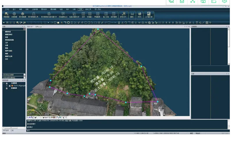Screen dimensions: 233x155
Task: Click the diagonal line icon near toolbar end
Action: (x=203, y=23)
